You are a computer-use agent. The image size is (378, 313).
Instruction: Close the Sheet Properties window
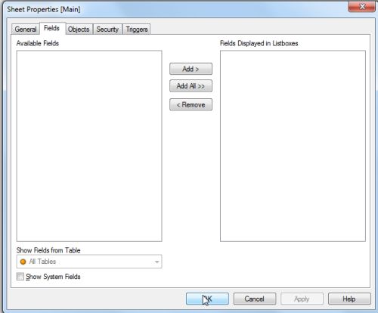click(x=362, y=7)
